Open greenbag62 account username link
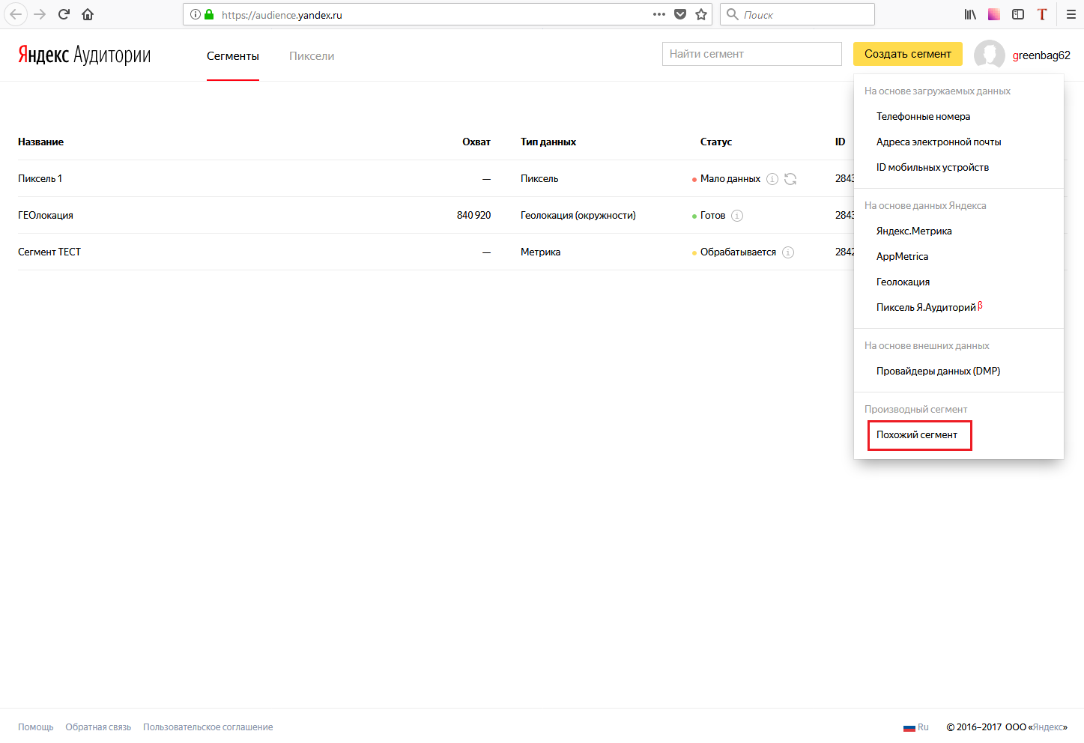The height and width of the screenshot is (743, 1084). 1041,55
